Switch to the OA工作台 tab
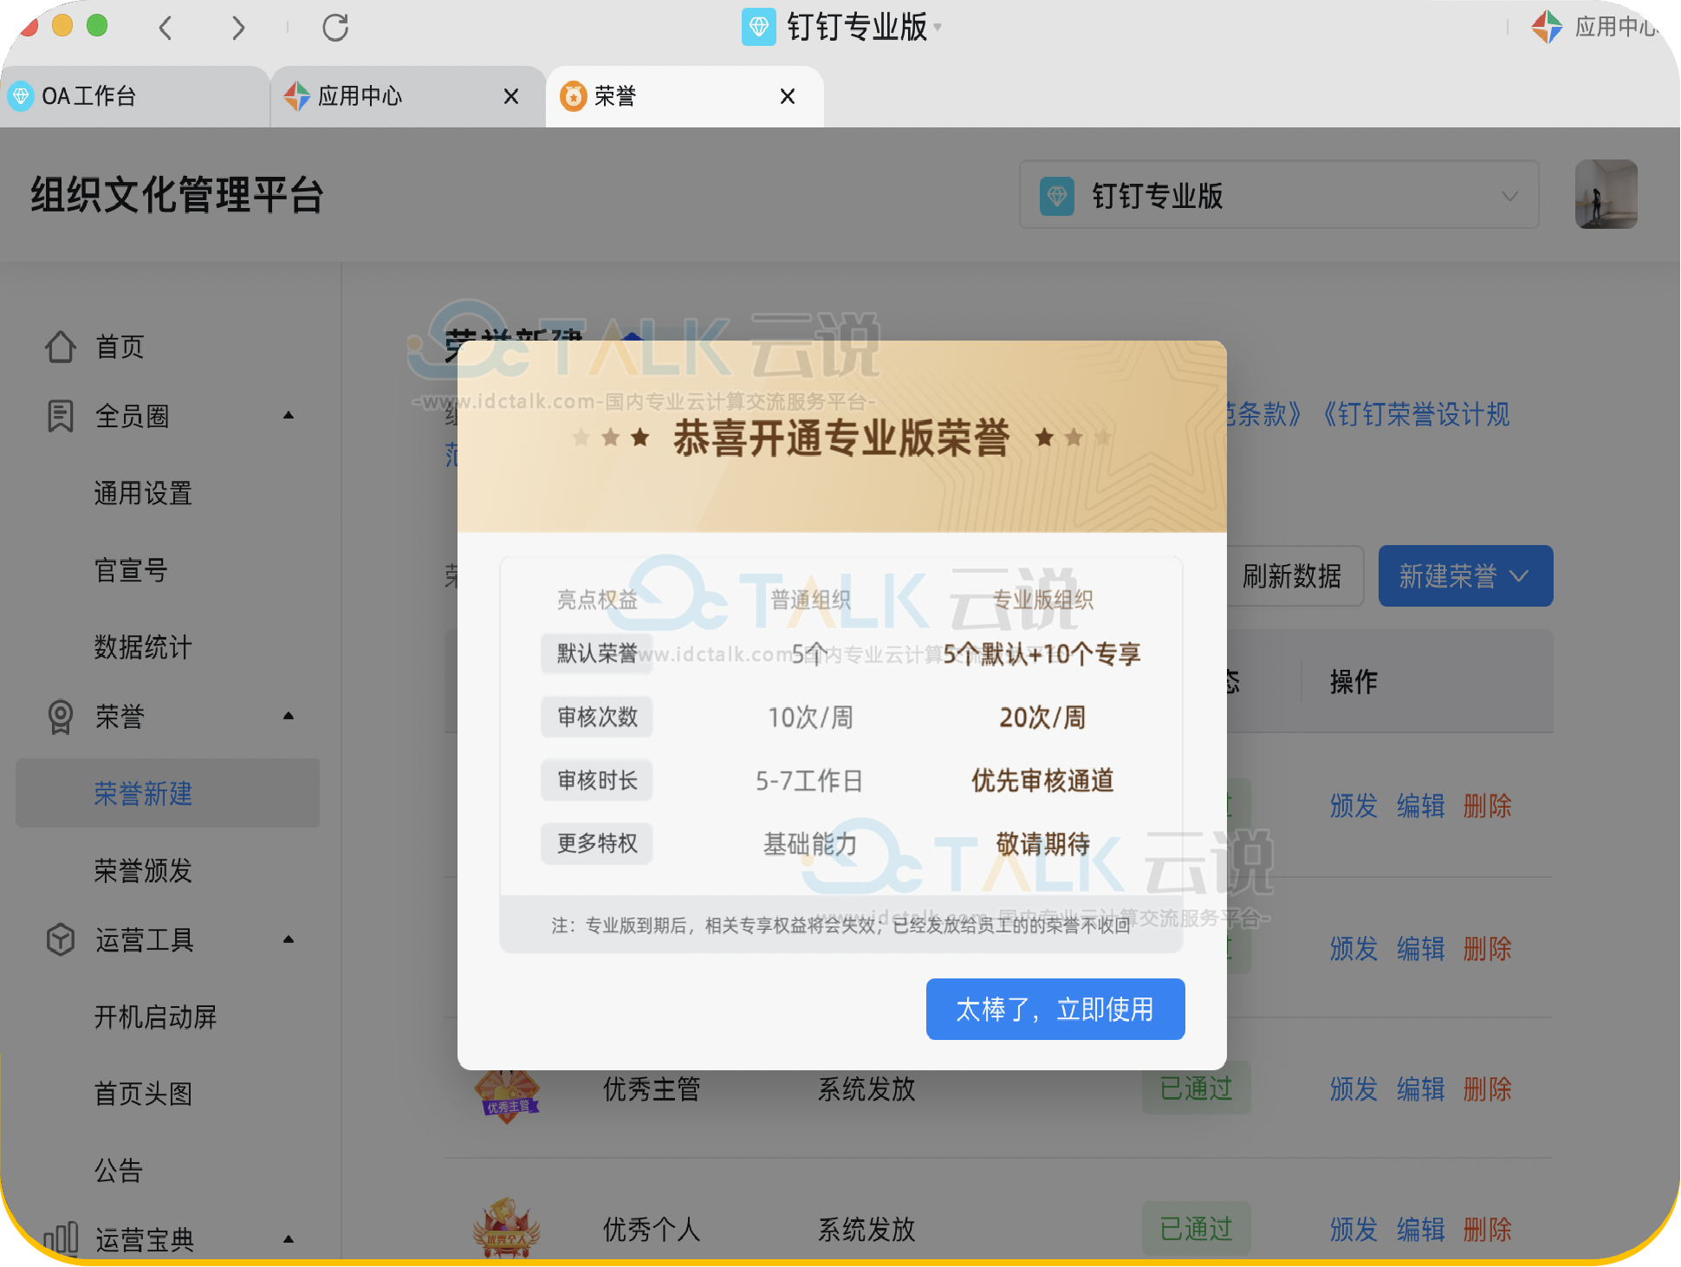Screen dimensions: 1681x1267 (135, 96)
